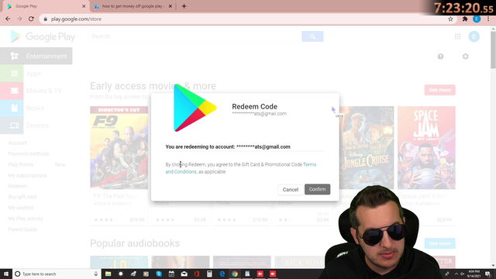Open Microsoft Office from the taskbar

197,274
